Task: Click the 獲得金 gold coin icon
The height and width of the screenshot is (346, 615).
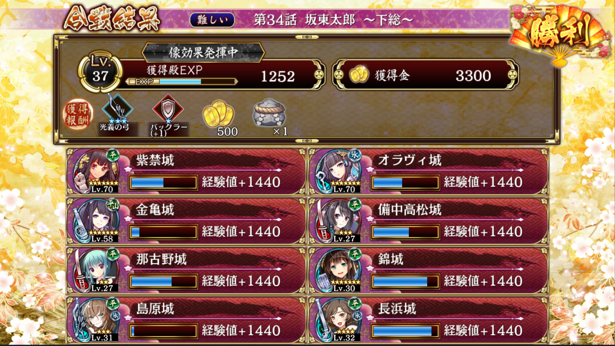Action: click(359, 75)
